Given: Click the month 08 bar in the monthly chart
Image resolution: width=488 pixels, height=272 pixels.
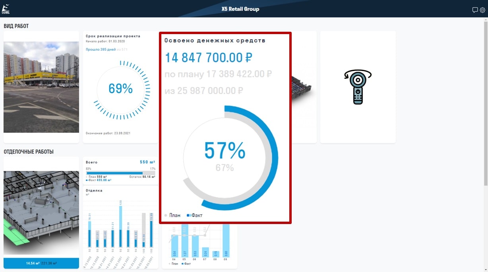Looking at the screenshot, I should point(216,254).
